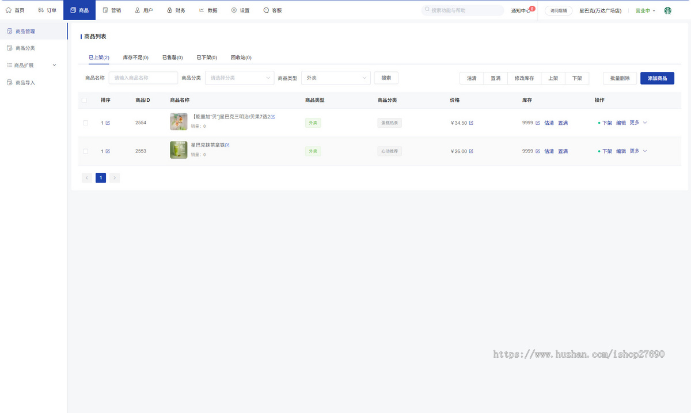Image resolution: width=691 pixels, height=413 pixels.
Task: Open the 商品类型 dropdown showing 外卖
Action: [336, 78]
